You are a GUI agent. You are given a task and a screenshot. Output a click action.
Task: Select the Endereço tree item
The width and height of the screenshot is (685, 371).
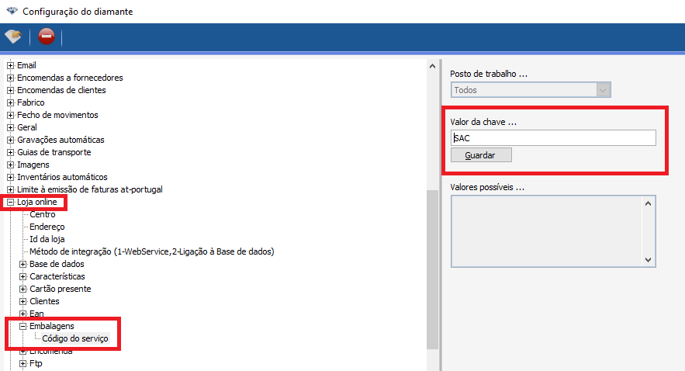47,227
